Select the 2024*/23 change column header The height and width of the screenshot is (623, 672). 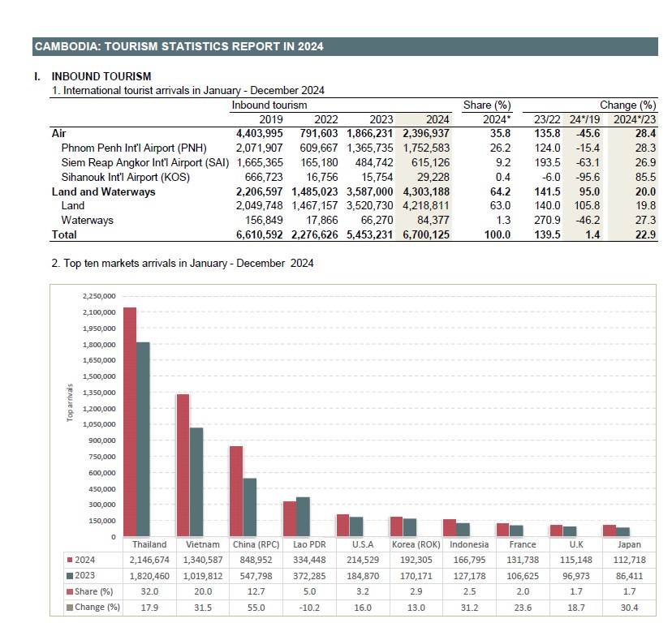[x=638, y=118]
